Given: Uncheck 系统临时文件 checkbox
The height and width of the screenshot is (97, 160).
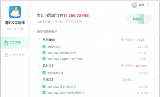Looking at the screenshot, I should 44,73.
